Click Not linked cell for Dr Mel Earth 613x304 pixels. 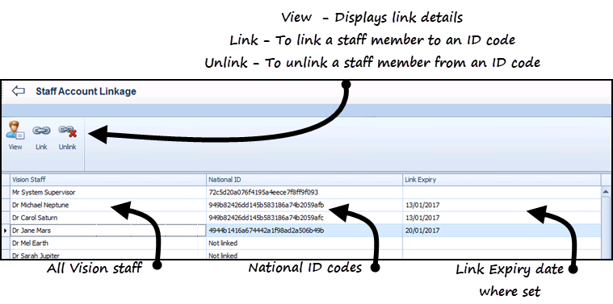(x=304, y=244)
